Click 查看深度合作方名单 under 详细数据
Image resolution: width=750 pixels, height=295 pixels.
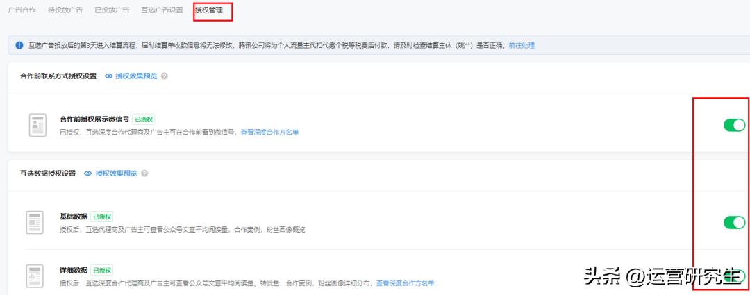[406, 283]
